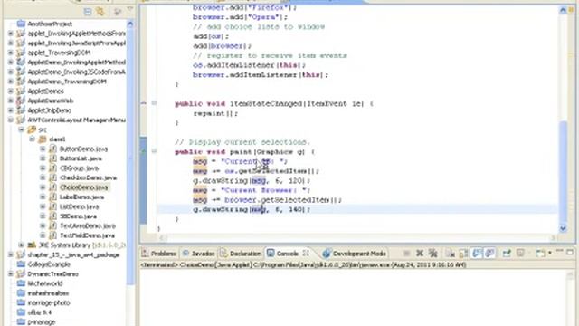Expand the DynamicTreeDemo project
The image size is (579, 326).
point(11,273)
